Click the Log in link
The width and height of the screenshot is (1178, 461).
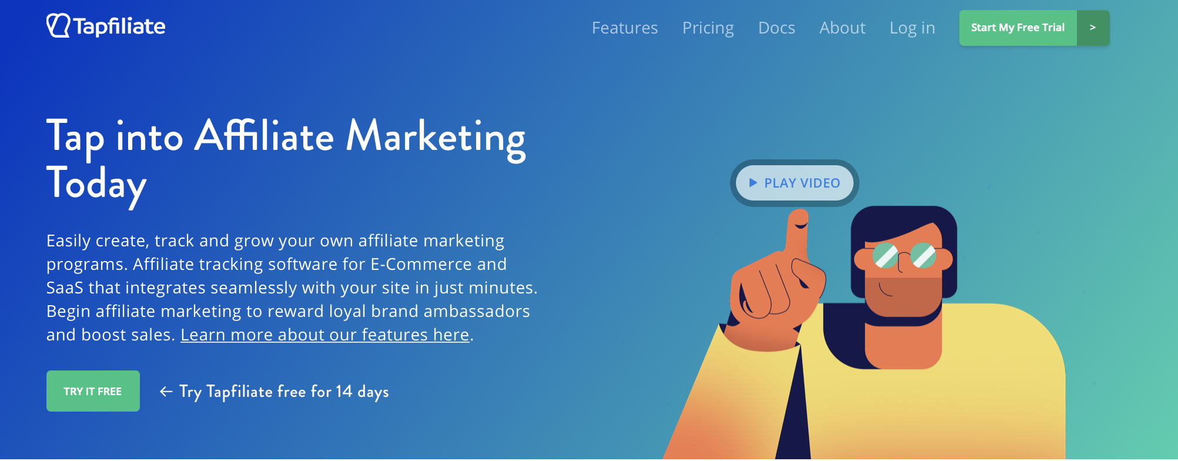point(912,28)
